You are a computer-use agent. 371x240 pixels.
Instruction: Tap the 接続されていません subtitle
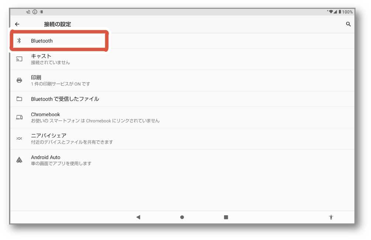point(51,63)
